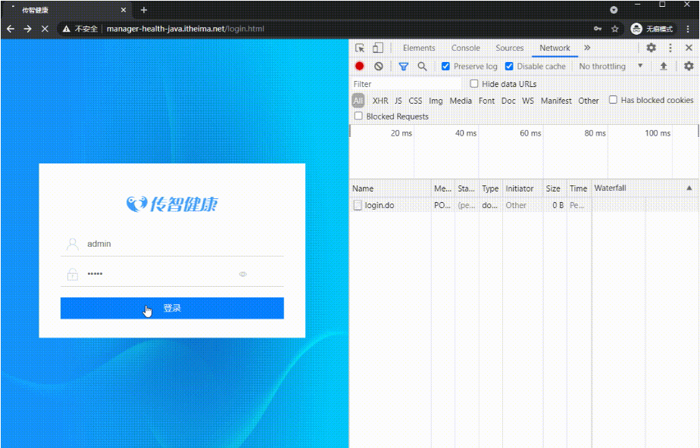This screenshot has width=700, height=448.
Task: Sort by the Waterfall column arrow
Action: coord(689,188)
